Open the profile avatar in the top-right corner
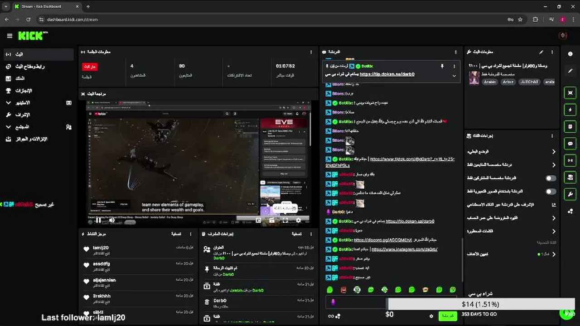This screenshot has width=580, height=326. (x=563, y=36)
